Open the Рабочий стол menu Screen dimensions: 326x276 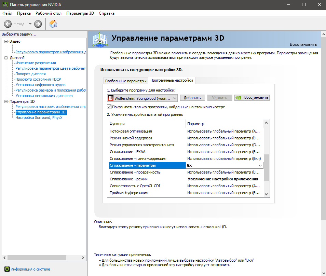tap(49, 13)
